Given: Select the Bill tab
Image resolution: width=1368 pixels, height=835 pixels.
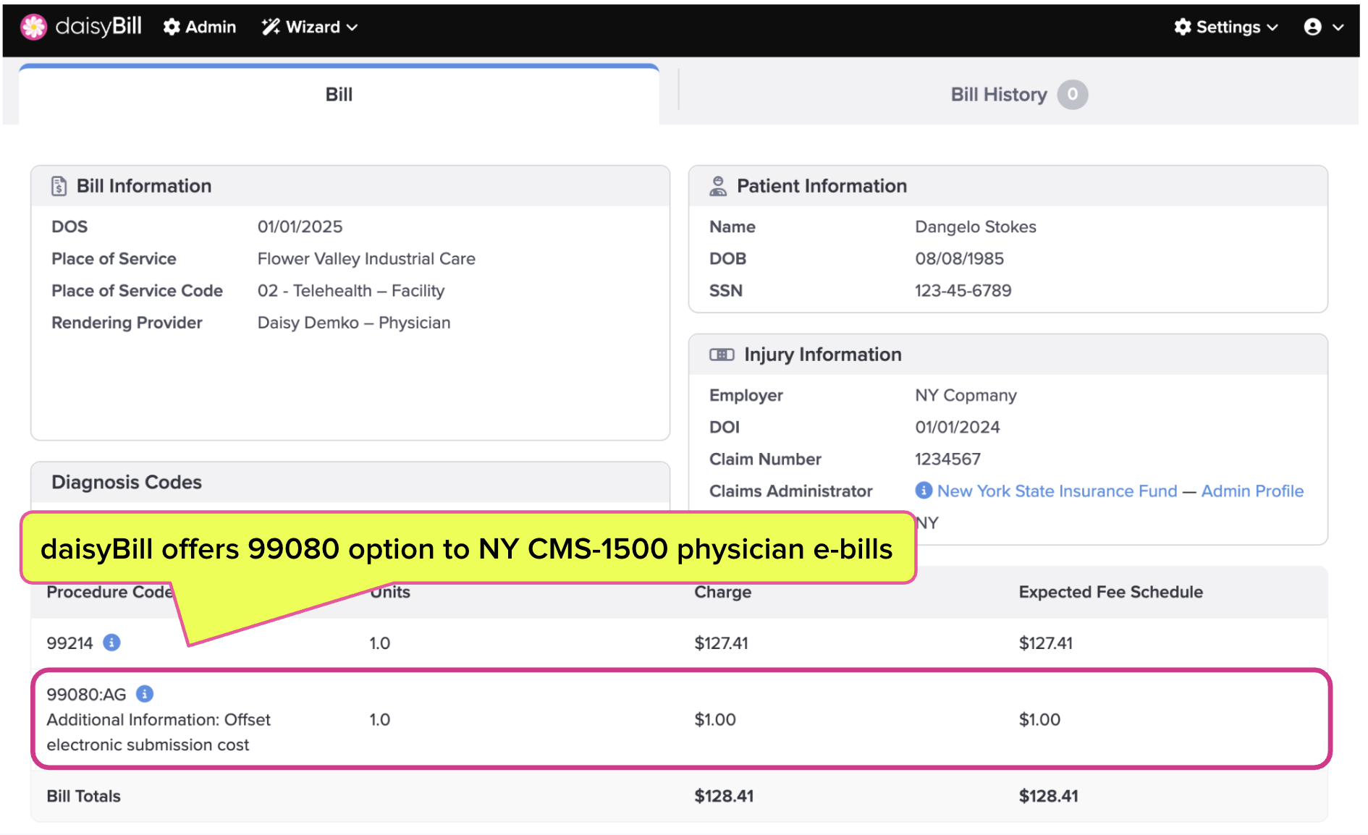Looking at the screenshot, I should pyautogui.click(x=339, y=95).
